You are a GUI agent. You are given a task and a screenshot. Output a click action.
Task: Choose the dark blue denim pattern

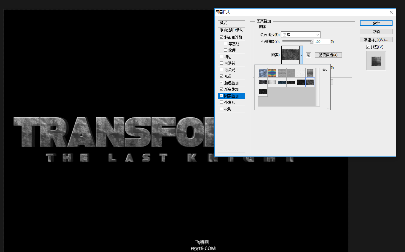282,82
